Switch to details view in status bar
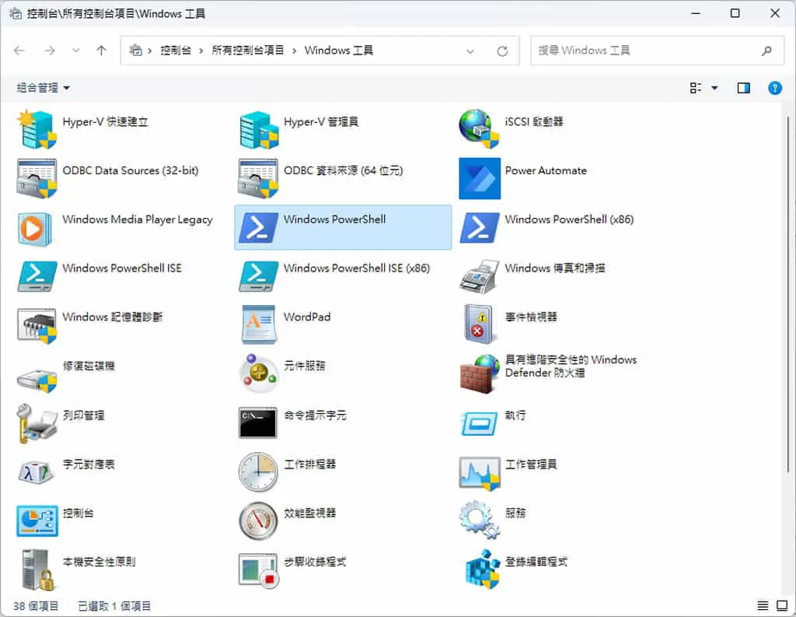This screenshot has width=796, height=617. click(763, 605)
